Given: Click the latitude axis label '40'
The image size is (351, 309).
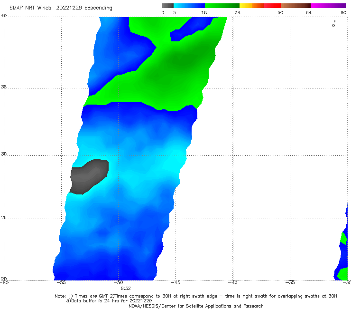Looking at the screenshot, I should pyautogui.click(x=4, y=16).
